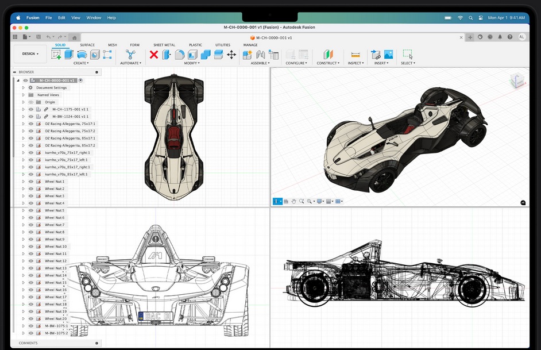Switch to the MESH tab
The width and height of the screenshot is (541, 350).
[113, 45]
